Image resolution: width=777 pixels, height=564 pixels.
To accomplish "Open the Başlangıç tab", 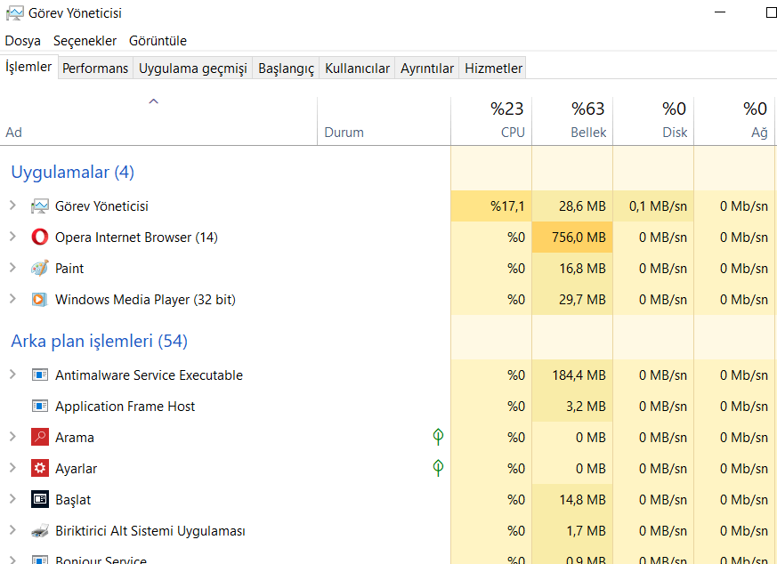I will (286, 68).
